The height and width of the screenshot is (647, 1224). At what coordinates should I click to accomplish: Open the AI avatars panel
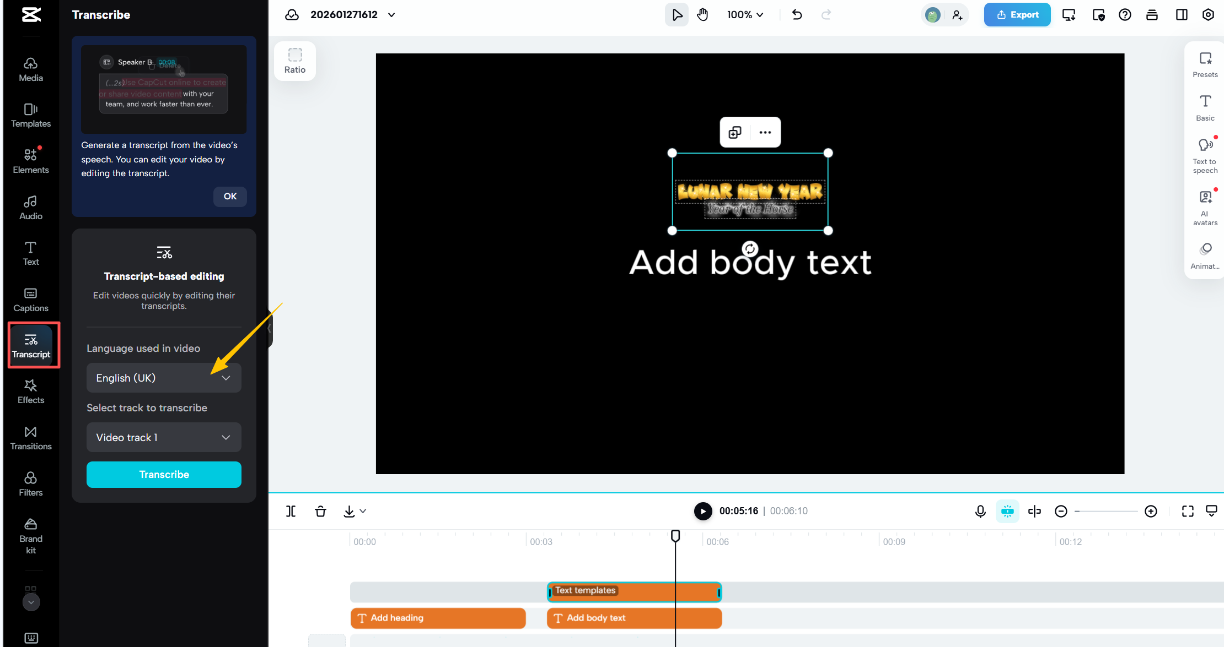(1205, 208)
